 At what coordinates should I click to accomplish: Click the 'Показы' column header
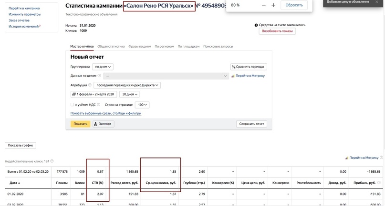(62, 183)
